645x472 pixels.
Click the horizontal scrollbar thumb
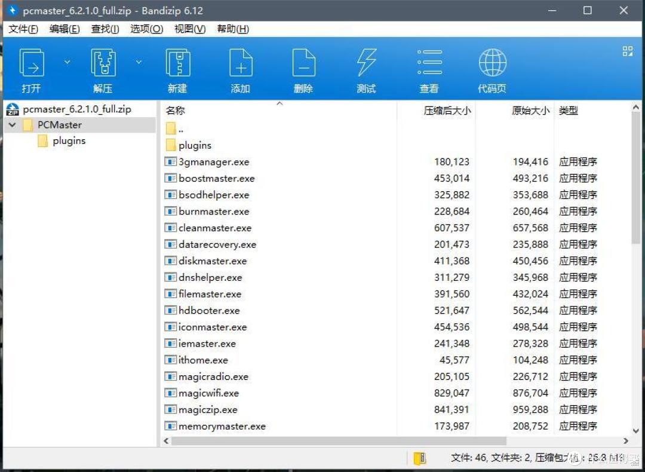pos(339,441)
